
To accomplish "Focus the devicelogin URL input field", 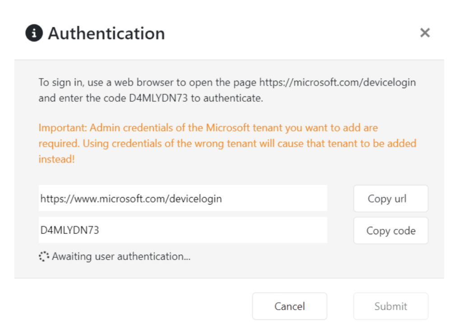I will 183,198.
